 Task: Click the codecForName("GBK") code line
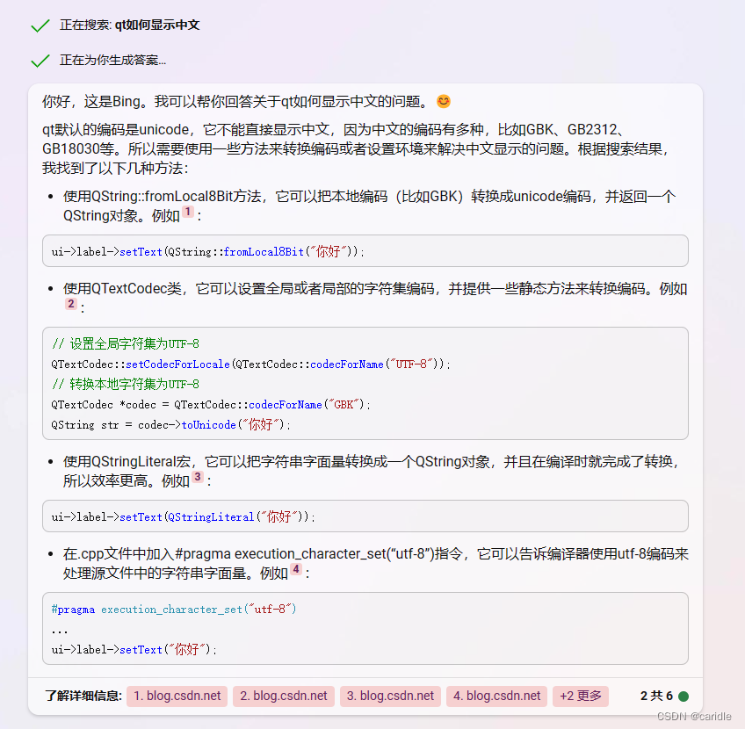[211, 405]
